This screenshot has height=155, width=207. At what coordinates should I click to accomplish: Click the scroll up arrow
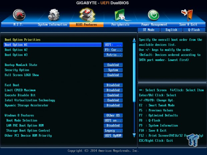click(x=134, y=40)
